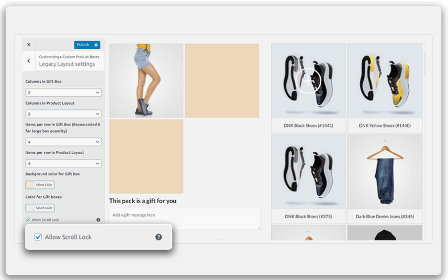Click the 'DNK Yellow Shoes (#1440)' label
Screen dimensions: 448x280
385,126
